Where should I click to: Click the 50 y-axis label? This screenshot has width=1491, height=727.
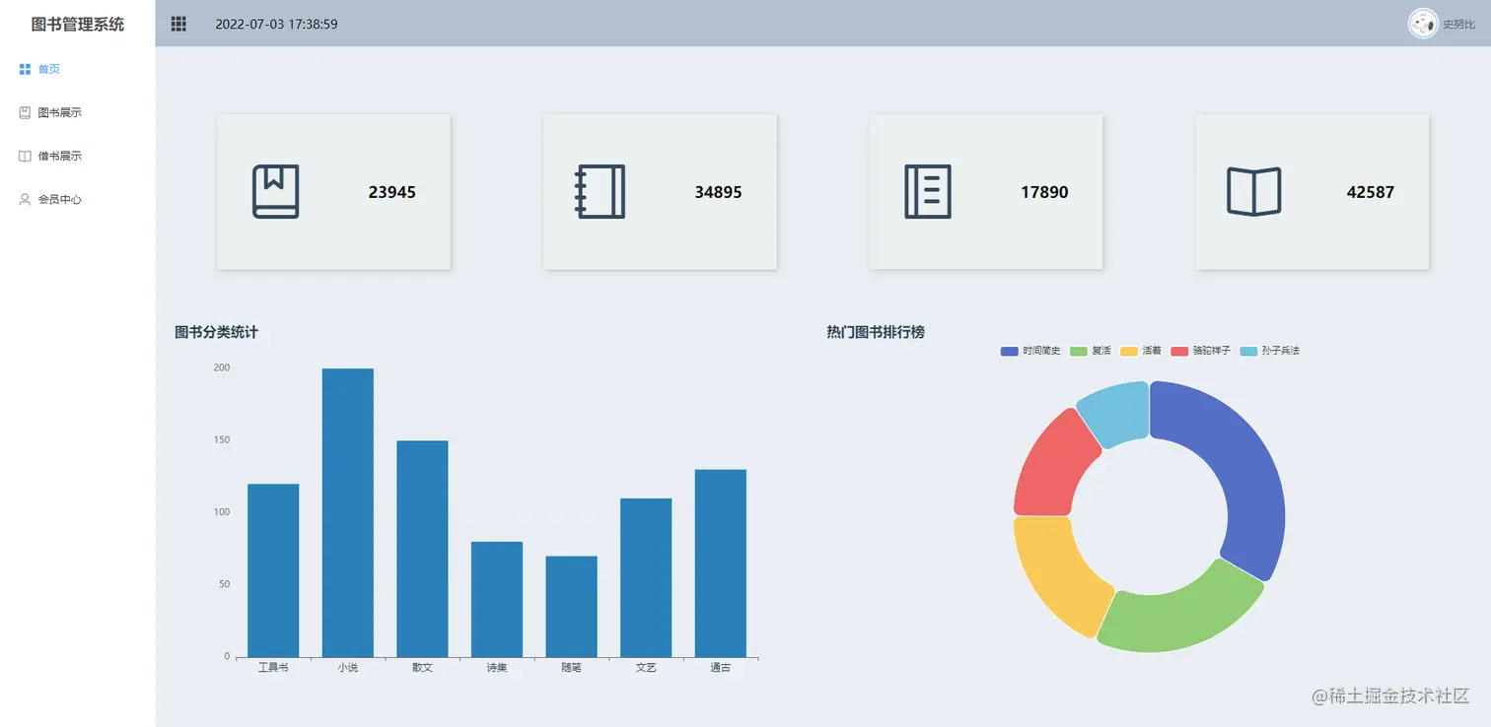point(225,584)
